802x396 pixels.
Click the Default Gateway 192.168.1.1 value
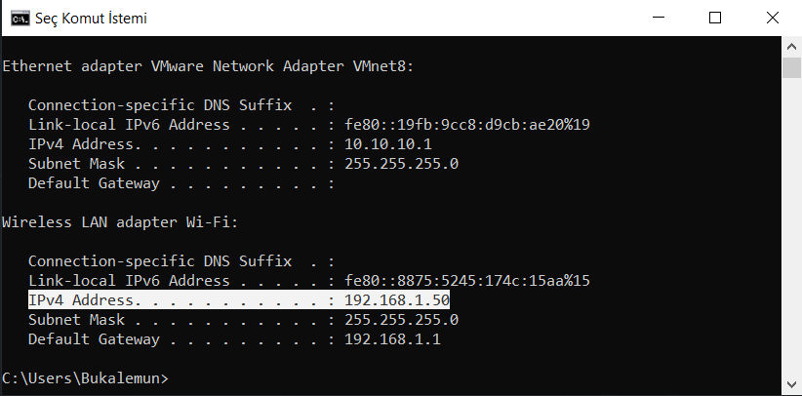392,339
